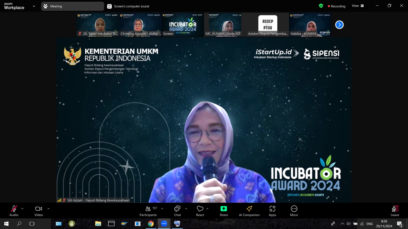Image resolution: width=408 pixels, height=229 pixels.
Task: Expand the participants options arrow
Action: point(162,209)
